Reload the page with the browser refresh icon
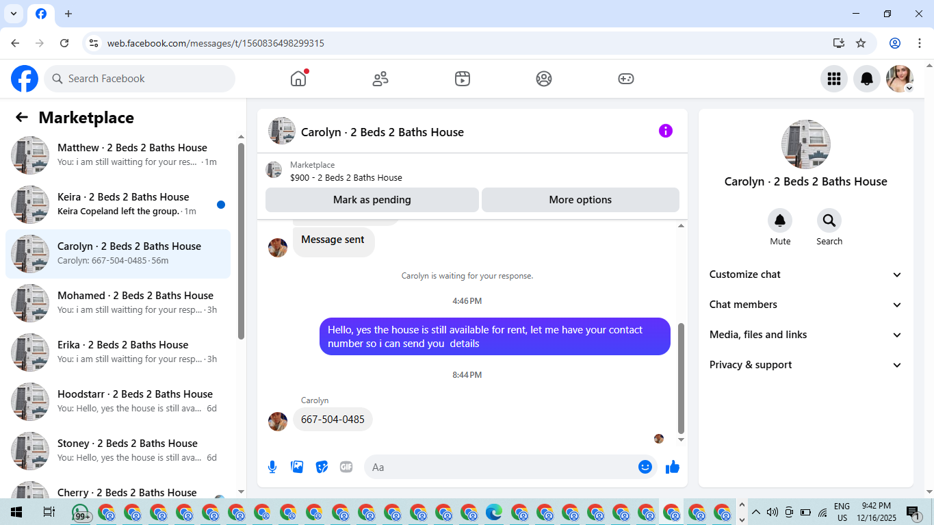Image resolution: width=934 pixels, height=525 pixels. (x=64, y=43)
